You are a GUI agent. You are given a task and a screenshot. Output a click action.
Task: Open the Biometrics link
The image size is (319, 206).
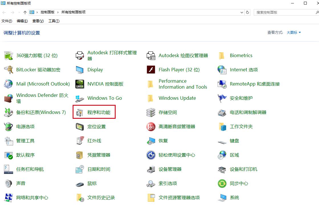pyautogui.click(x=241, y=55)
